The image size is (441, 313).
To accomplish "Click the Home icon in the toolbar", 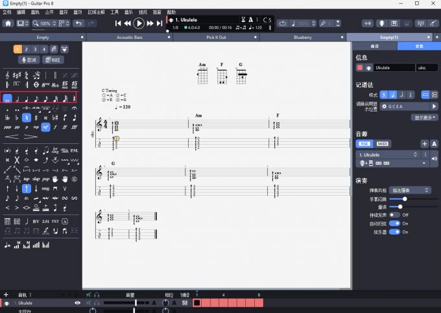I will tap(8, 23).
